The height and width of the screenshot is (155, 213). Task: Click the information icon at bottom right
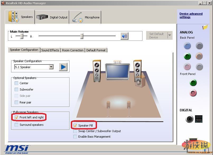pyautogui.click(x=205, y=150)
